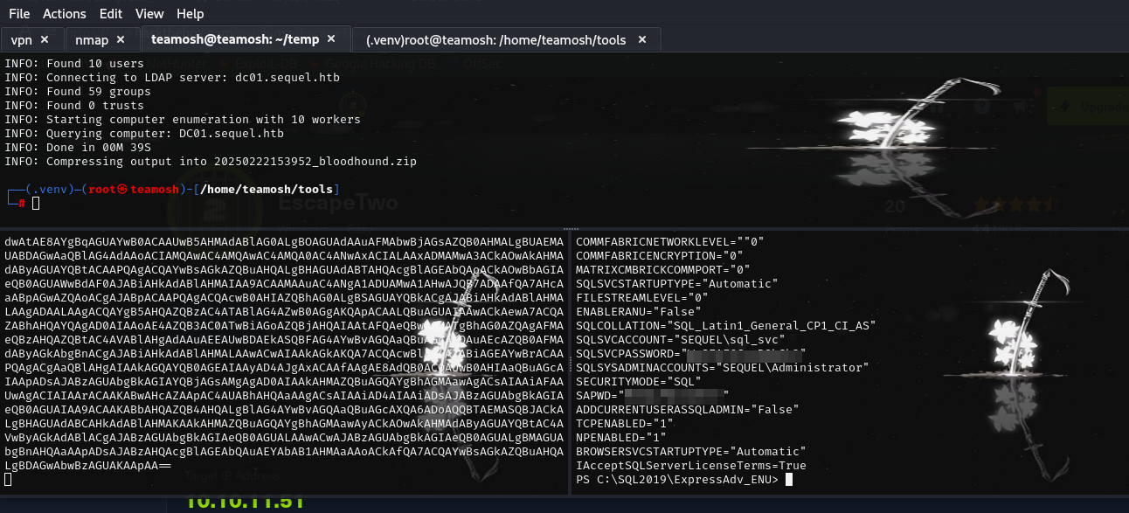This screenshot has width=1129, height=513.
Task: Close the teamosh@teamosh: ~/temp tab
Action: tap(331, 39)
